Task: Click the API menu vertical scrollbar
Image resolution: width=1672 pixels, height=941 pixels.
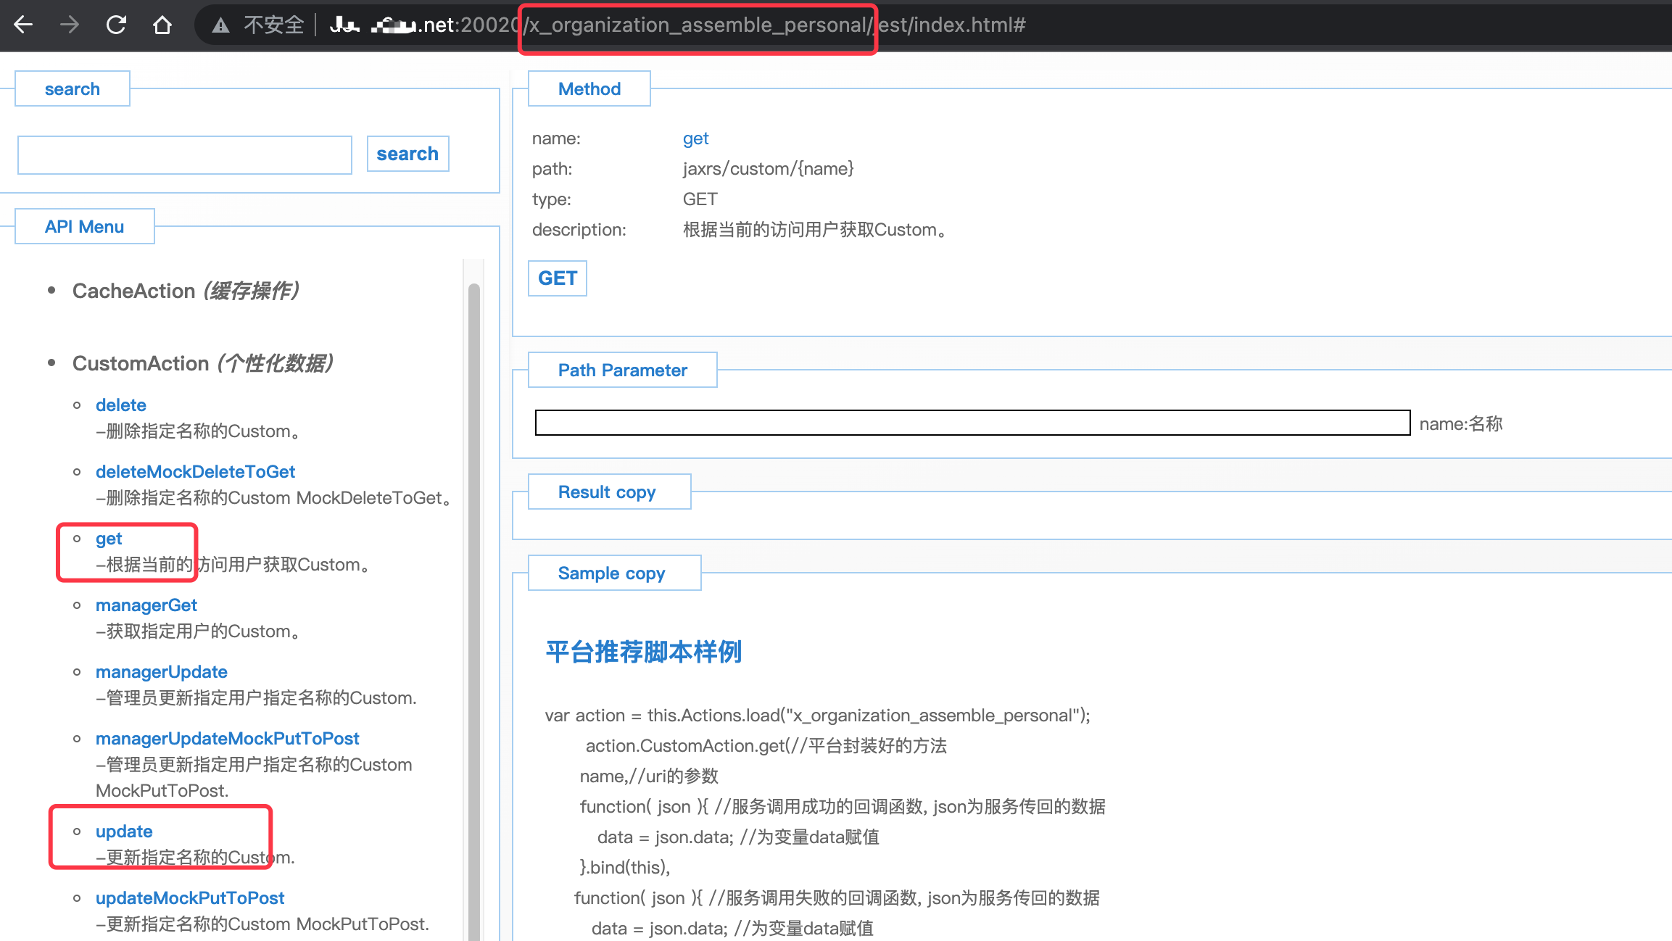Action: click(474, 580)
